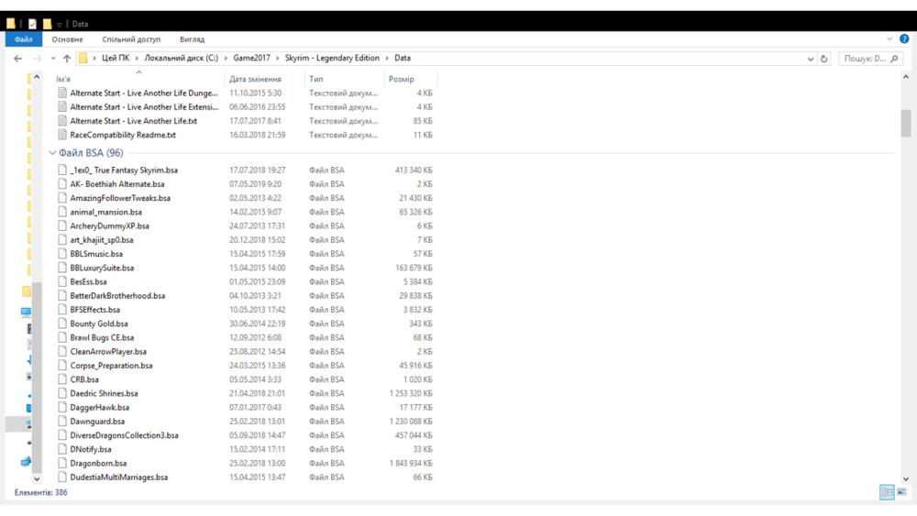
Task: Click the magnifier search icon
Action: [894, 59]
